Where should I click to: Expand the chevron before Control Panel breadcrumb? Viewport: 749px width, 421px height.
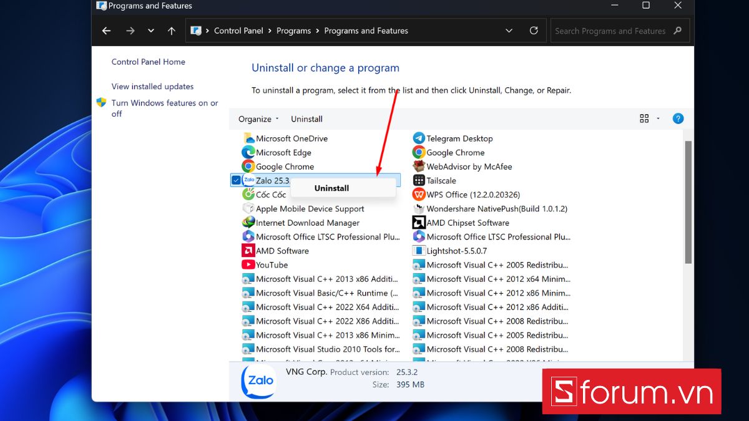point(208,31)
